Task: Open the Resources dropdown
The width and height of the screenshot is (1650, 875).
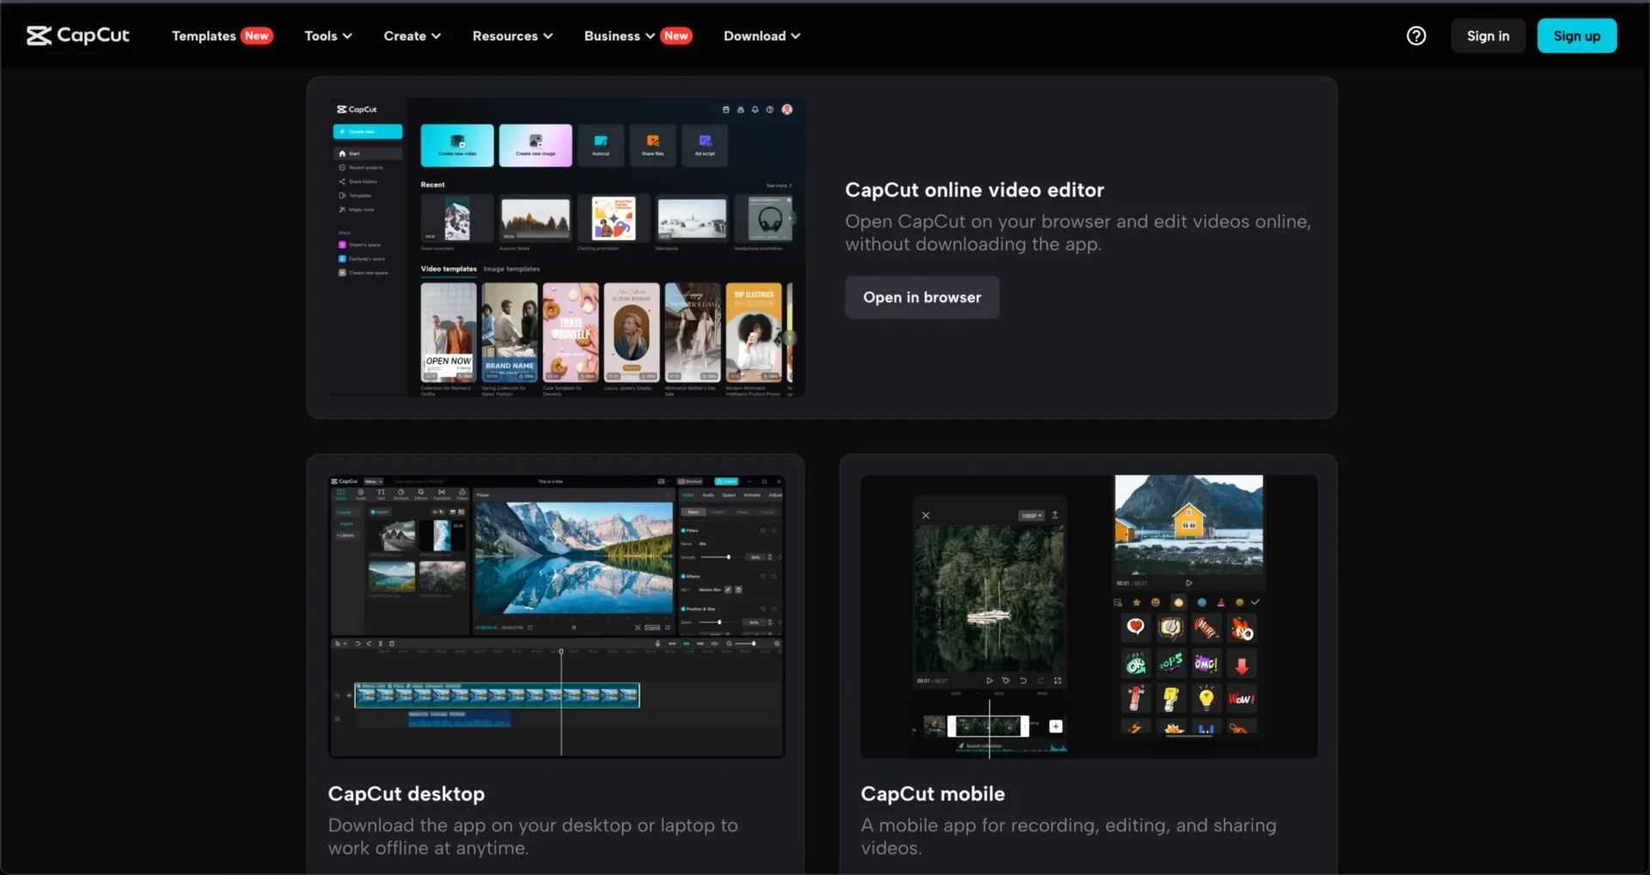Action: tap(512, 36)
